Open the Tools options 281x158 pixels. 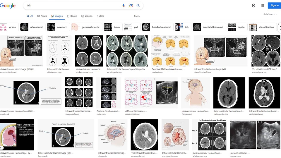(137, 16)
